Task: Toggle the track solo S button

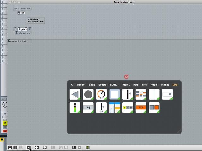Action: [5, 127]
